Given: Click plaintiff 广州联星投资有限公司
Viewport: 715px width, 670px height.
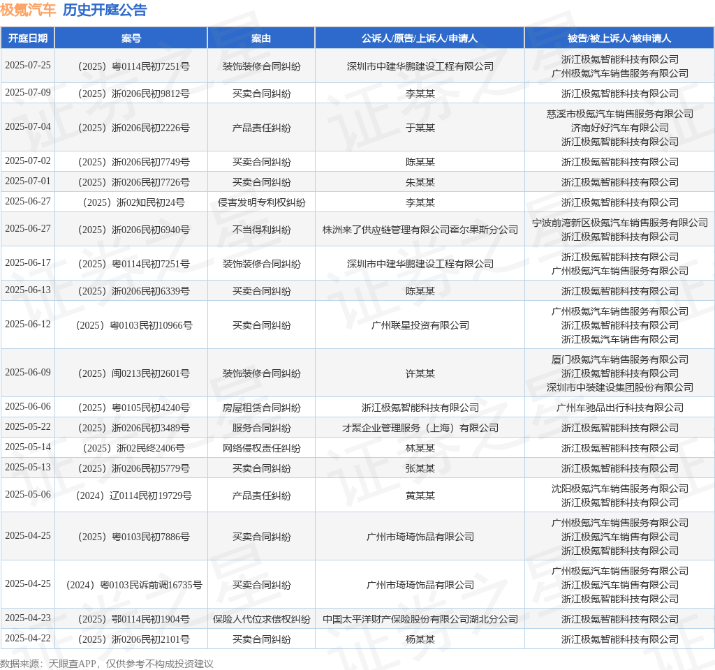Looking at the screenshot, I should pos(420,325).
